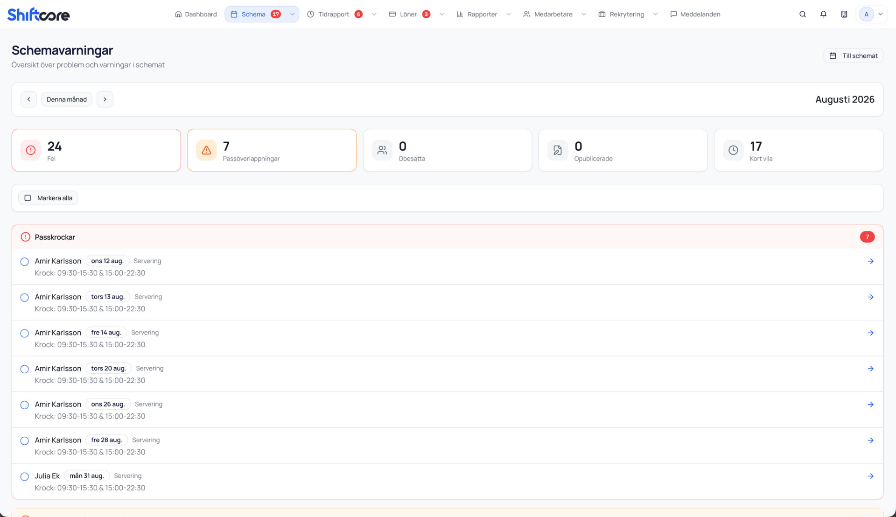Open arrow for Amir Karlsson ons 26 aug.
896x517 pixels.
[870, 405]
